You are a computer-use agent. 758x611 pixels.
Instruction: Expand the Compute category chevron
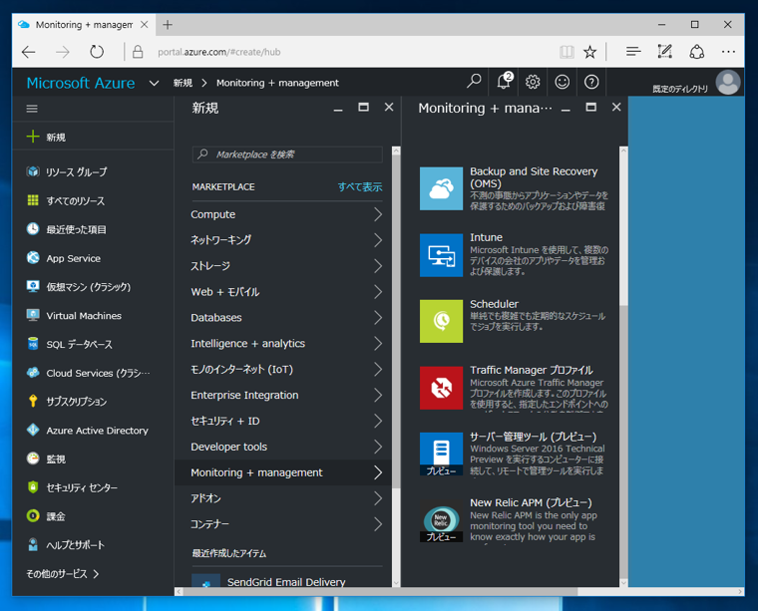coord(378,214)
